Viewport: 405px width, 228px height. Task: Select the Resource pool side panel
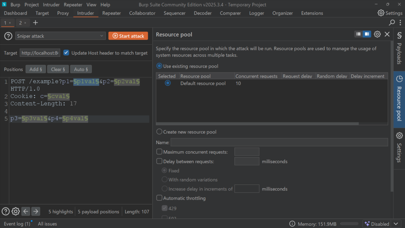(x=399, y=99)
